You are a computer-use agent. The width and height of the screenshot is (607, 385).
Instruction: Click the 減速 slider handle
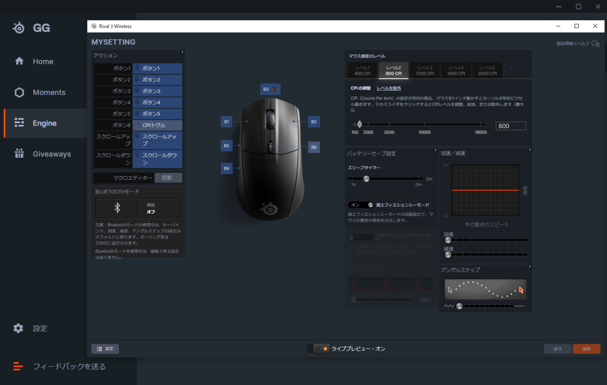(x=448, y=255)
